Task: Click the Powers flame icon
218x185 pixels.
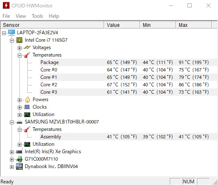Action: pyautogui.click(x=27, y=100)
